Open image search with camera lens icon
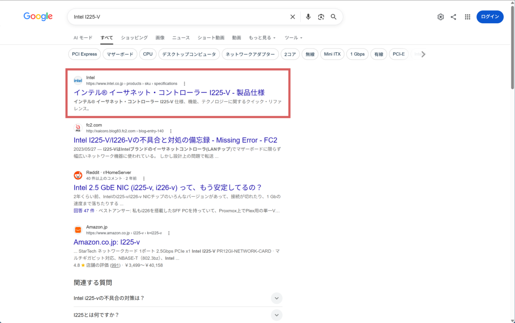The height and width of the screenshot is (323, 515). (321, 17)
